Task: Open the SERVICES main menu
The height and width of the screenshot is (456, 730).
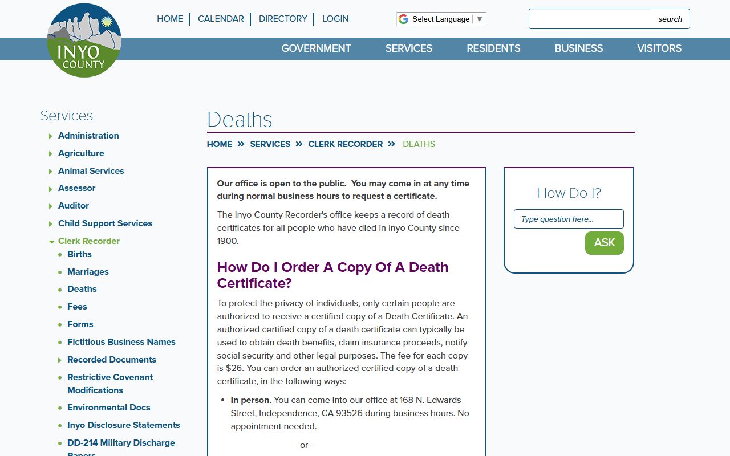Action: pos(409,48)
